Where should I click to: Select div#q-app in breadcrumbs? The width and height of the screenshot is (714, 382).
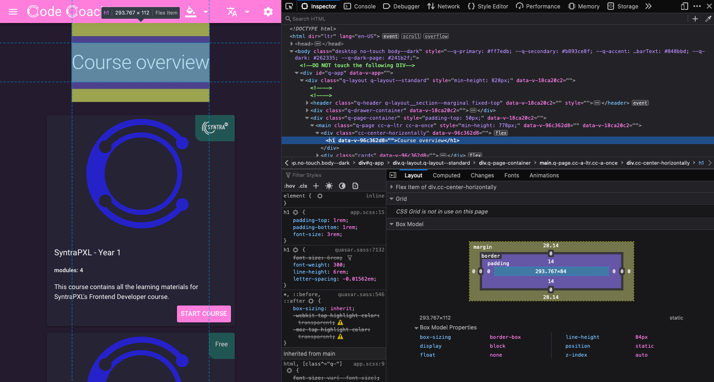coord(371,163)
